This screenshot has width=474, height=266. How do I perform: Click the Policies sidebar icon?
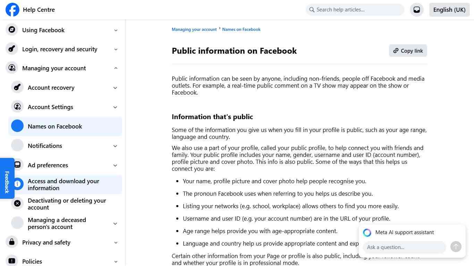click(11, 261)
